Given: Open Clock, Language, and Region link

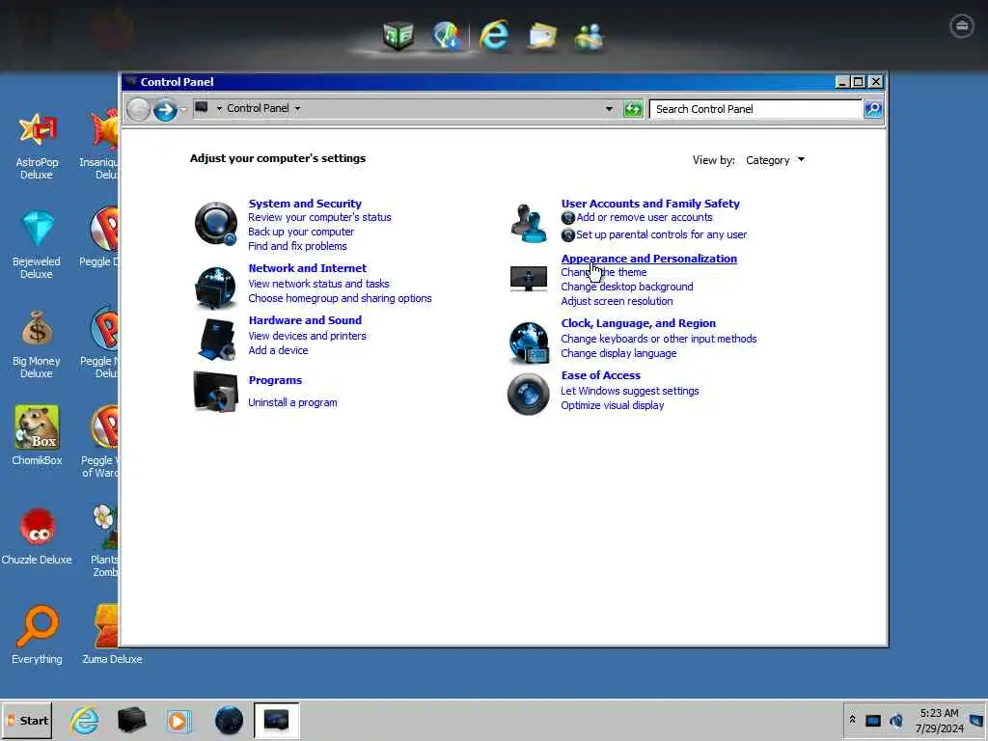Looking at the screenshot, I should (639, 323).
